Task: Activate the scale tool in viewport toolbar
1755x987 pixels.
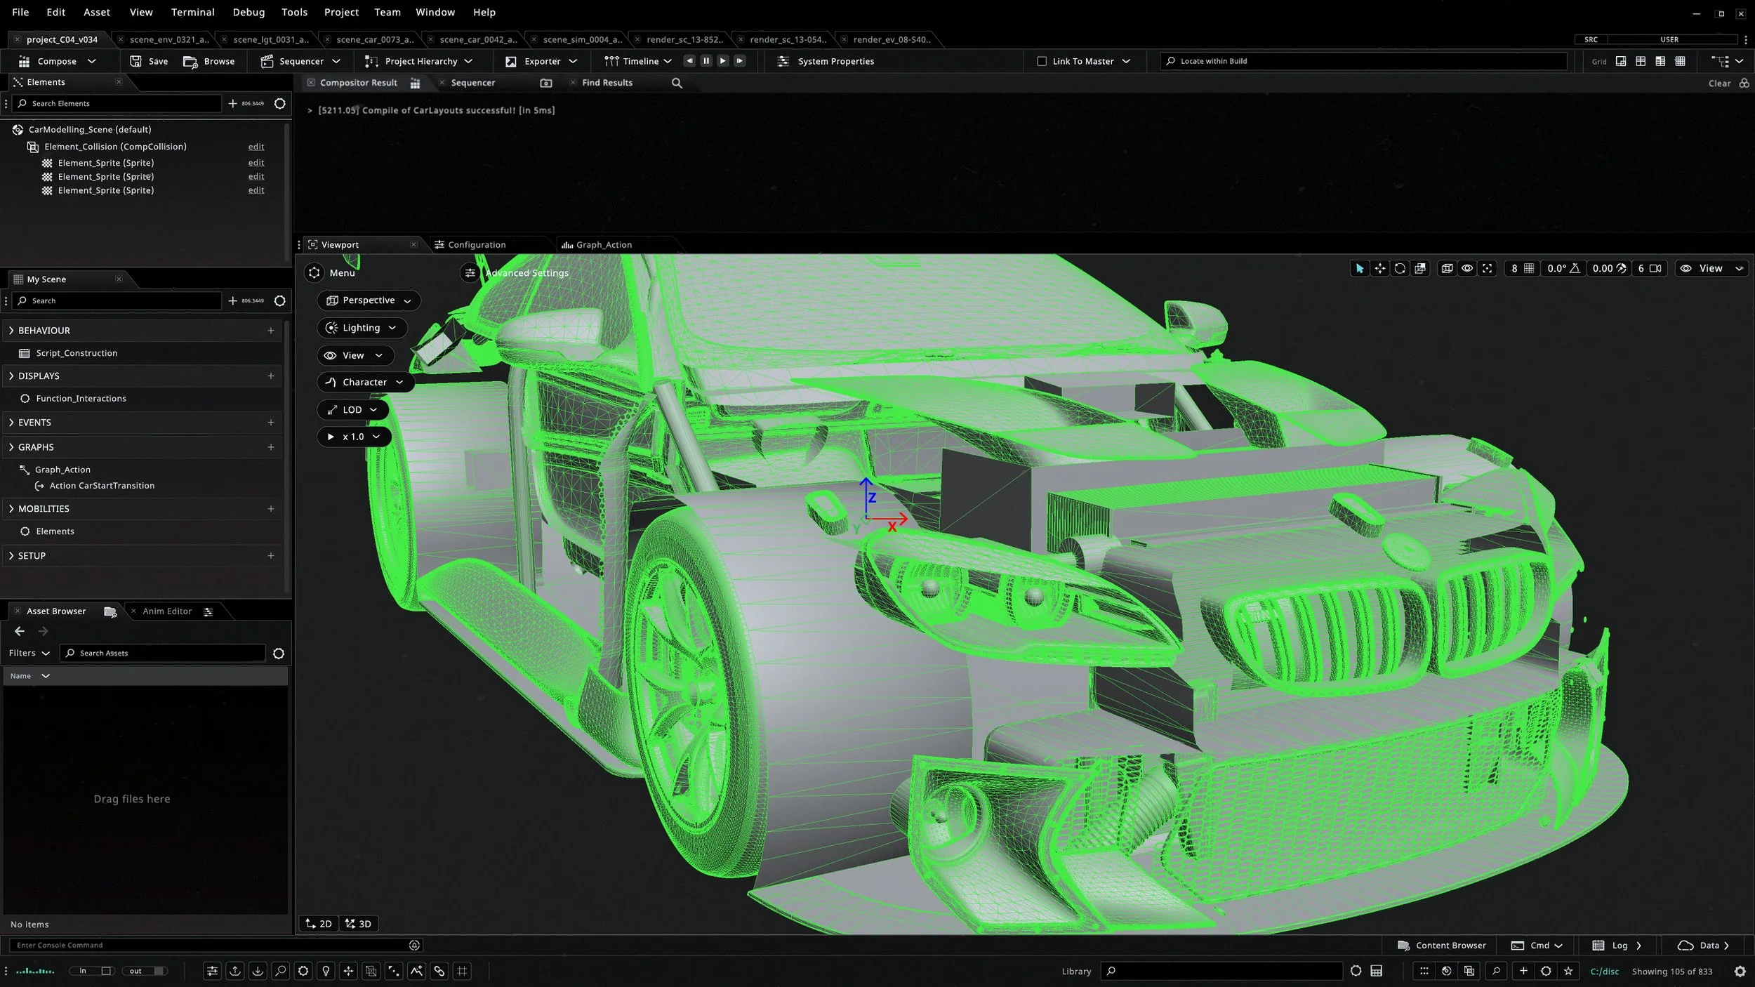Action: pos(1420,268)
